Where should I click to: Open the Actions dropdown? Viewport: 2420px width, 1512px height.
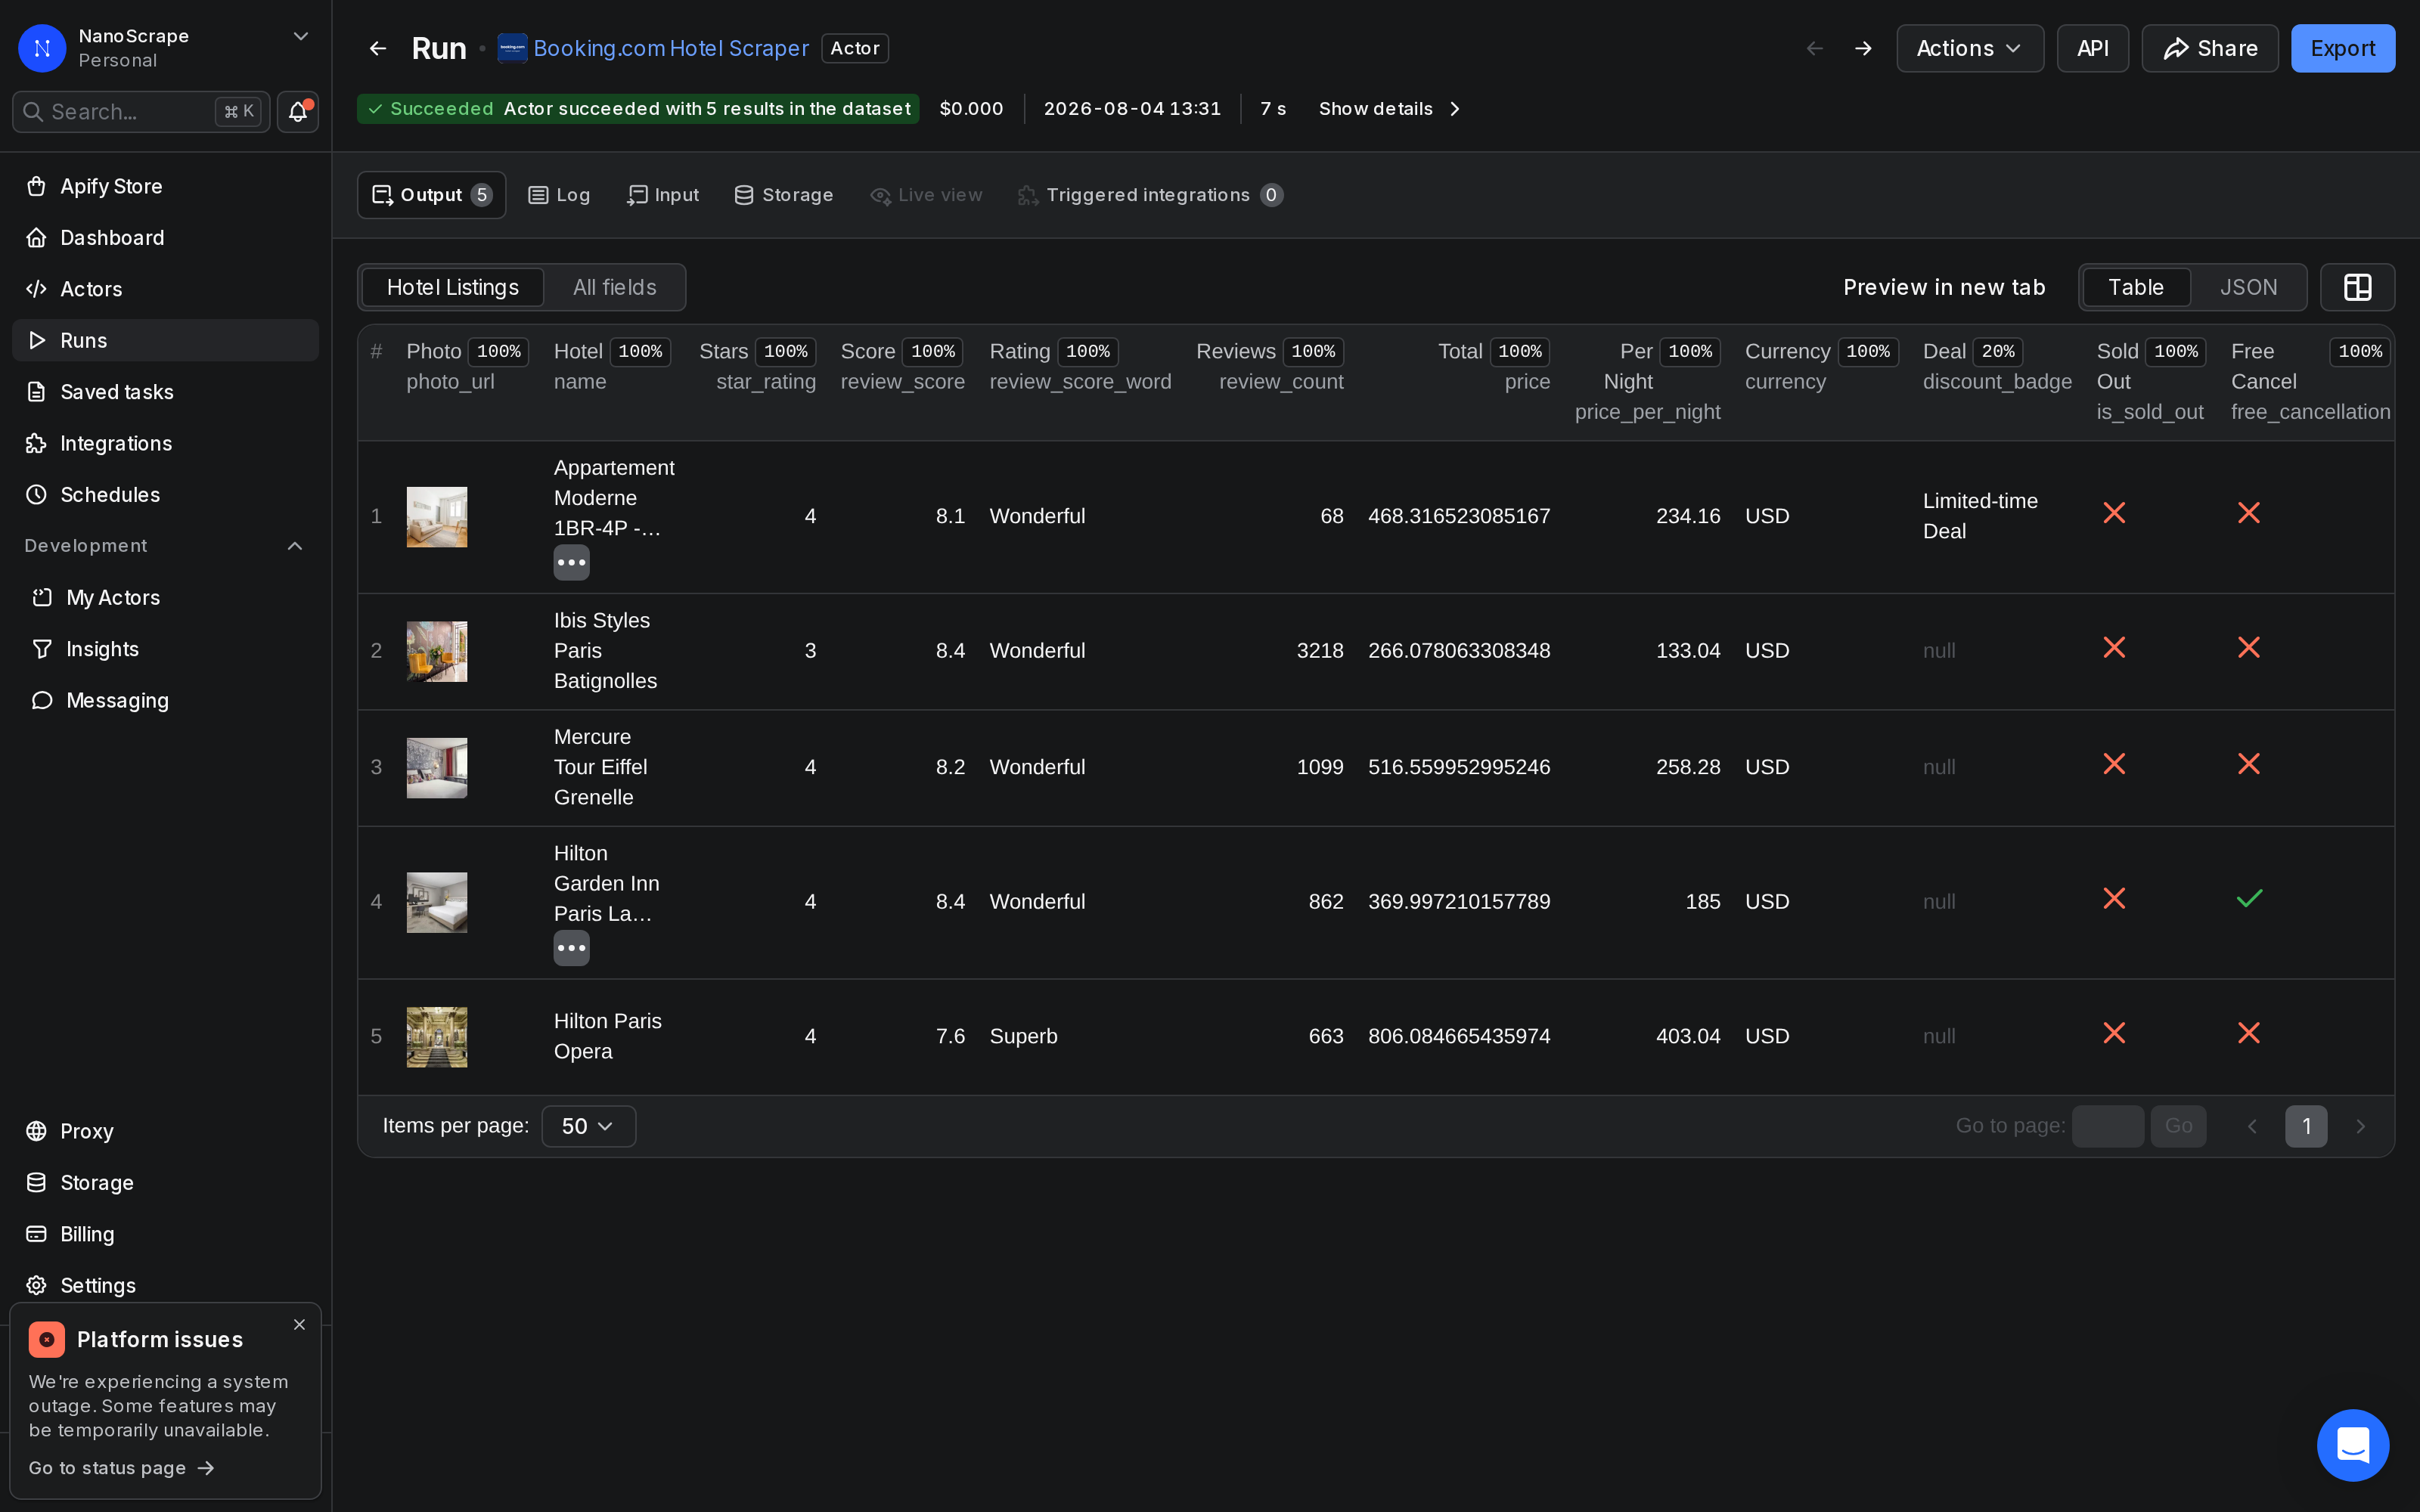(x=1969, y=48)
